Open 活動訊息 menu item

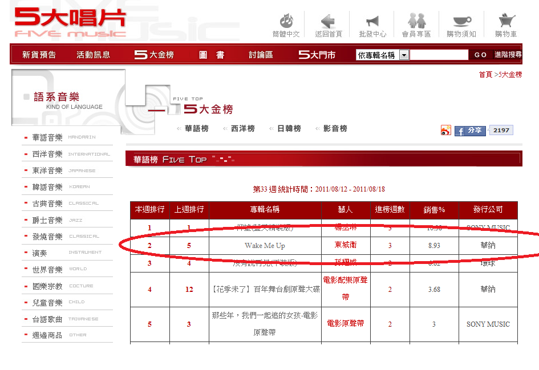pyautogui.click(x=93, y=55)
